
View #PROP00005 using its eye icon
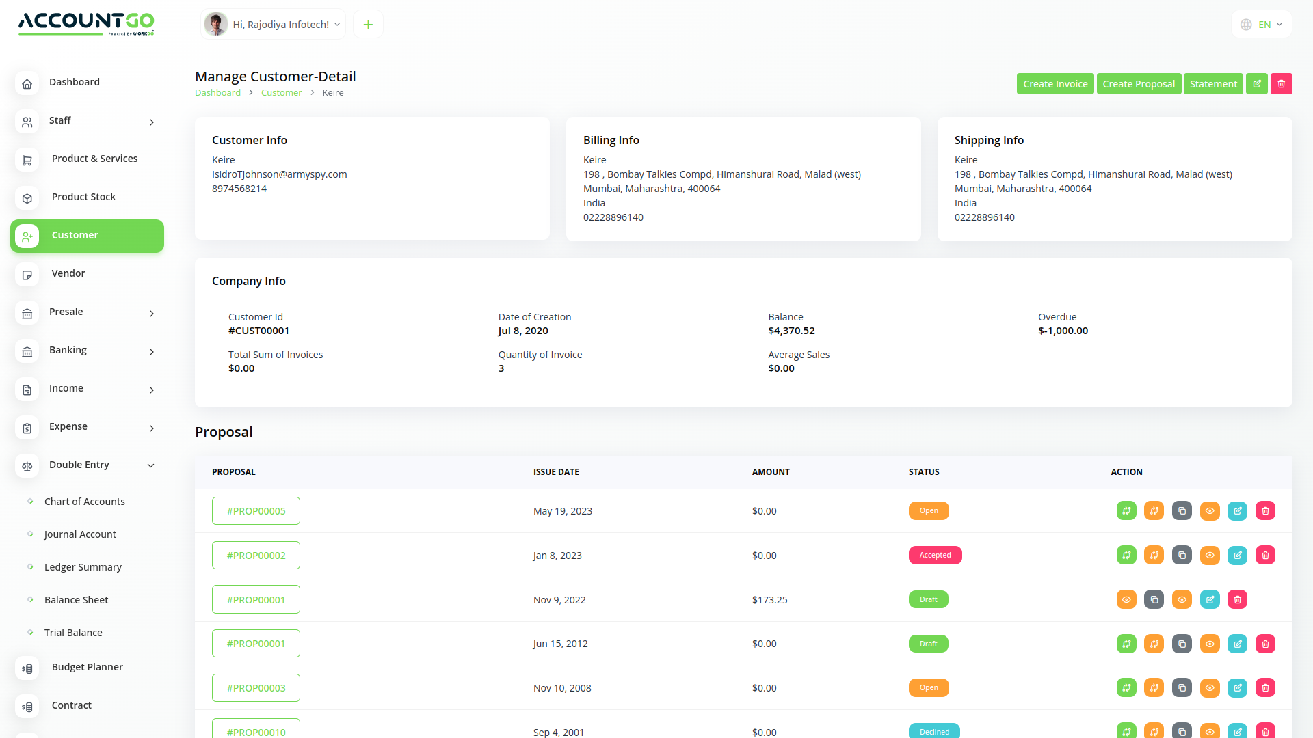[1210, 511]
